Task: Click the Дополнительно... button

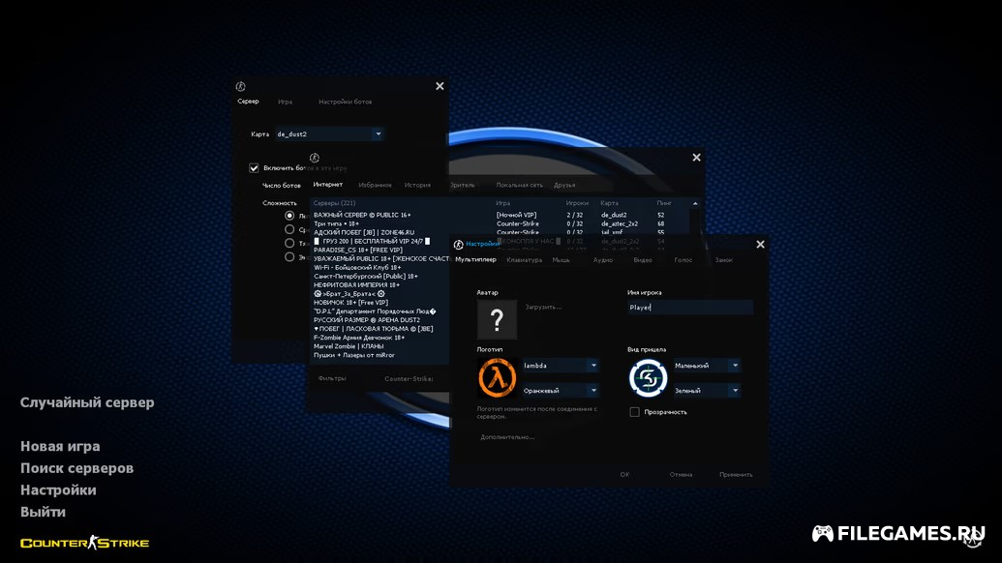Action: pos(507,437)
